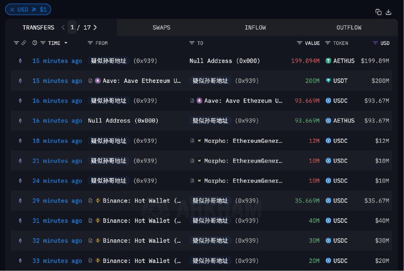Click Morpho logo in 12M row

tap(199, 141)
